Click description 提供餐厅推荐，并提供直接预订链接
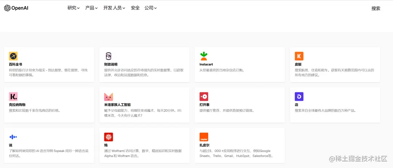This screenshot has height=168, width=393. pos(227,111)
